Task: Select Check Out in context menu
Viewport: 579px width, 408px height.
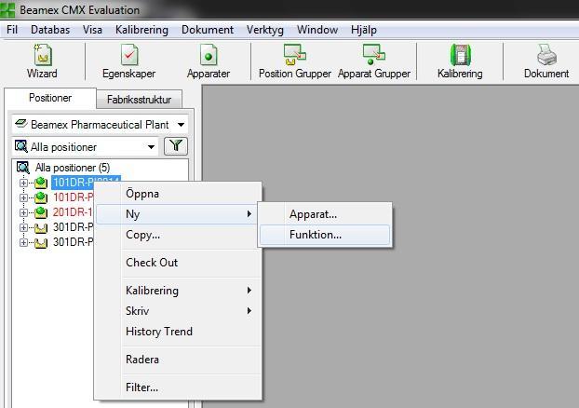Action: (x=178, y=263)
